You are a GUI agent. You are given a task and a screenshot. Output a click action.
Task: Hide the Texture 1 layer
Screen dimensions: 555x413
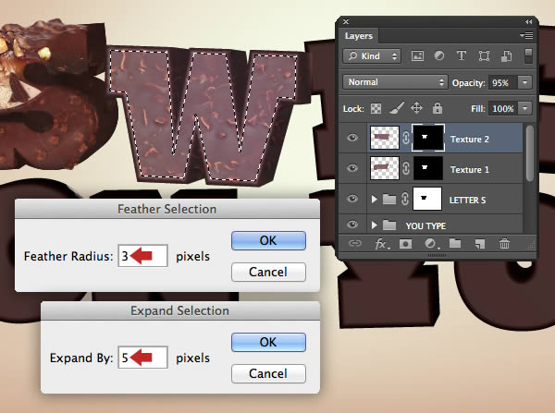[352, 168]
